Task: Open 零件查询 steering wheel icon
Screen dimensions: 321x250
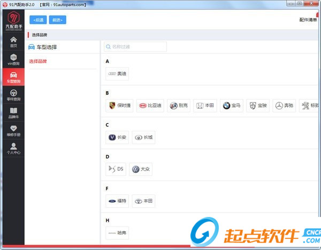Action: 13,95
